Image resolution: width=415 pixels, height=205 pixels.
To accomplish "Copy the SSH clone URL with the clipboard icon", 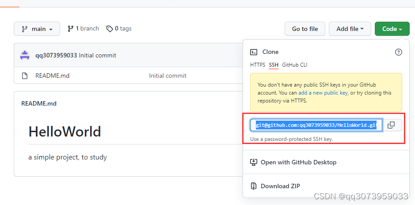I will 391,125.
